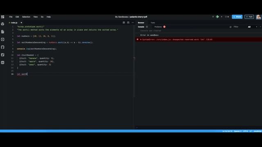Open the All log-level dropdown
This screenshot has width=262, height=147.
pyautogui.click(x=249, y=27)
